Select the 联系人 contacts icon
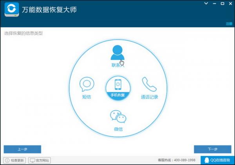This screenshot has height=165, width=235. (x=117, y=52)
